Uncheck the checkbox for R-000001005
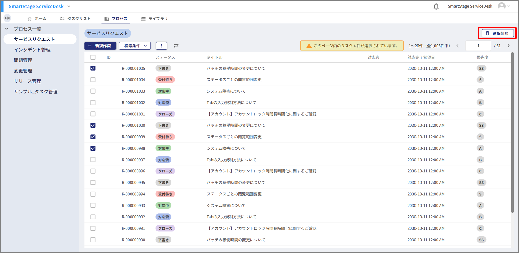Viewport: 519px width, 253px height. 93,68
